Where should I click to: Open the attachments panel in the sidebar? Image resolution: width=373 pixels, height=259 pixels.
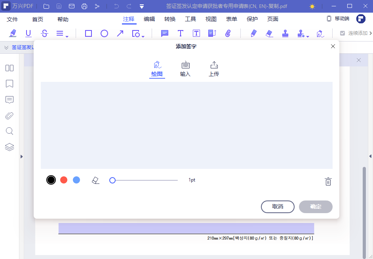9,115
